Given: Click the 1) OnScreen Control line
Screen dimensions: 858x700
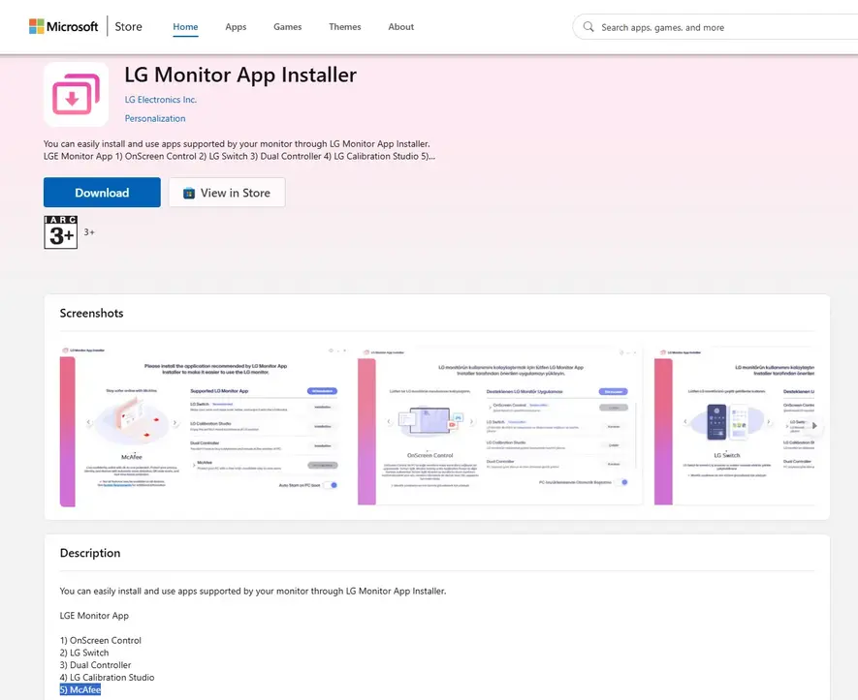Looking at the screenshot, I should click(101, 640).
